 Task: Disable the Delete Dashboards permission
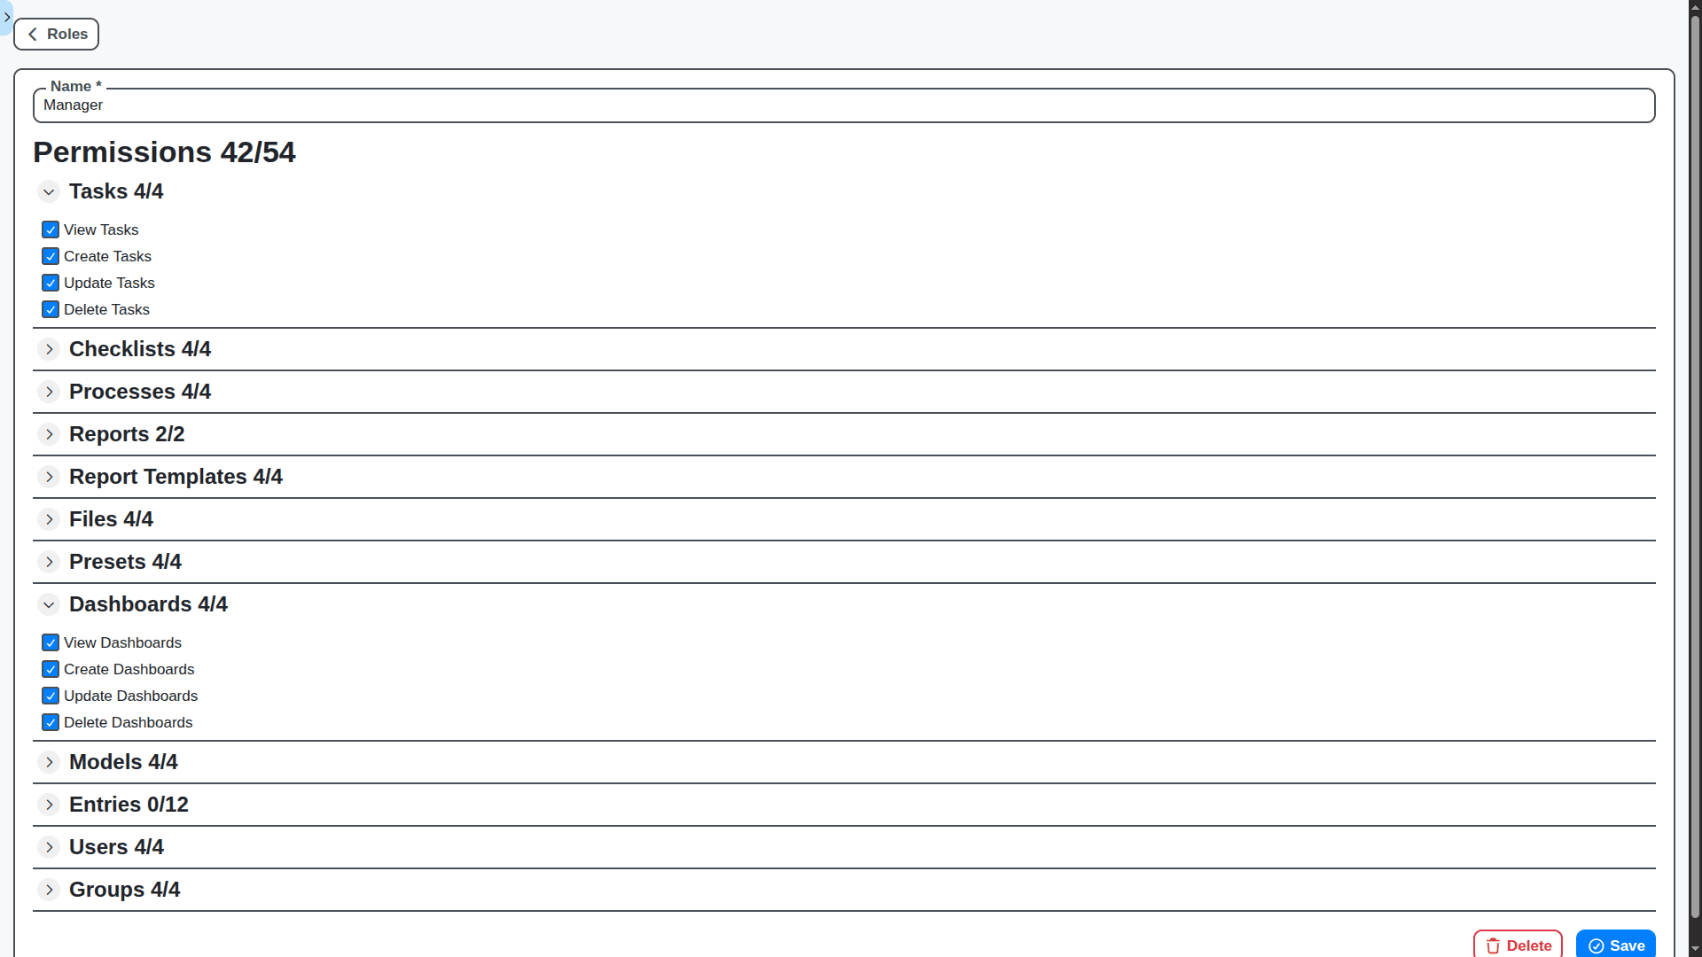point(51,722)
